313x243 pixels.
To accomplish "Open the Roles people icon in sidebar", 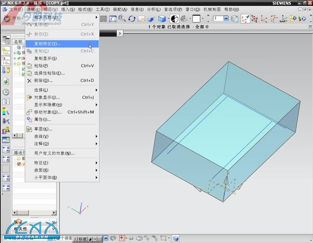I will tap(6, 130).
